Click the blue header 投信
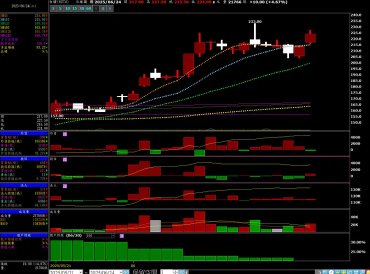The width and height of the screenshot is (370, 274). 24,159
